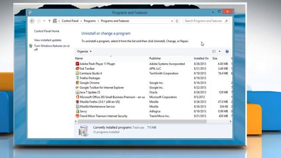Select Adobe Flash Player 11 Plugin icon
This screenshot has height=158, width=281.
(77, 64)
